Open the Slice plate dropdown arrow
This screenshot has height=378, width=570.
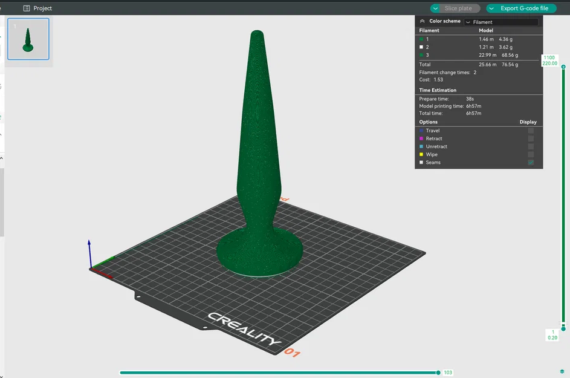435,8
